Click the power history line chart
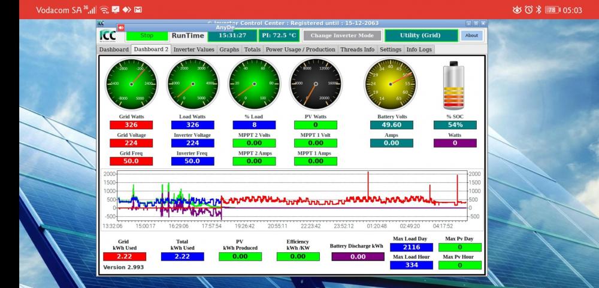Viewport: 599px width, 288px height. [292, 200]
